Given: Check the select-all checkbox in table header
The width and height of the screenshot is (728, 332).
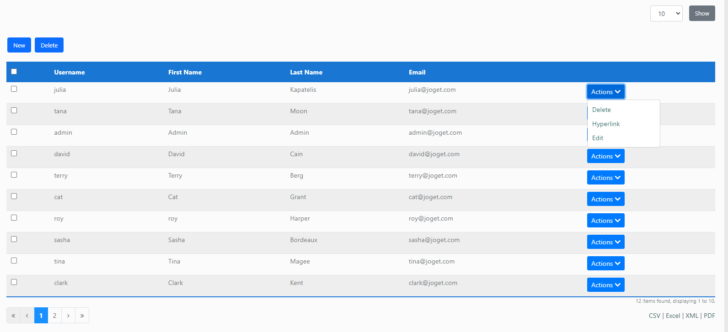Looking at the screenshot, I should point(14,72).
